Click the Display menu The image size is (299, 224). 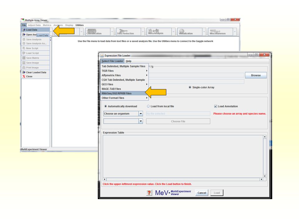(69, 25)
